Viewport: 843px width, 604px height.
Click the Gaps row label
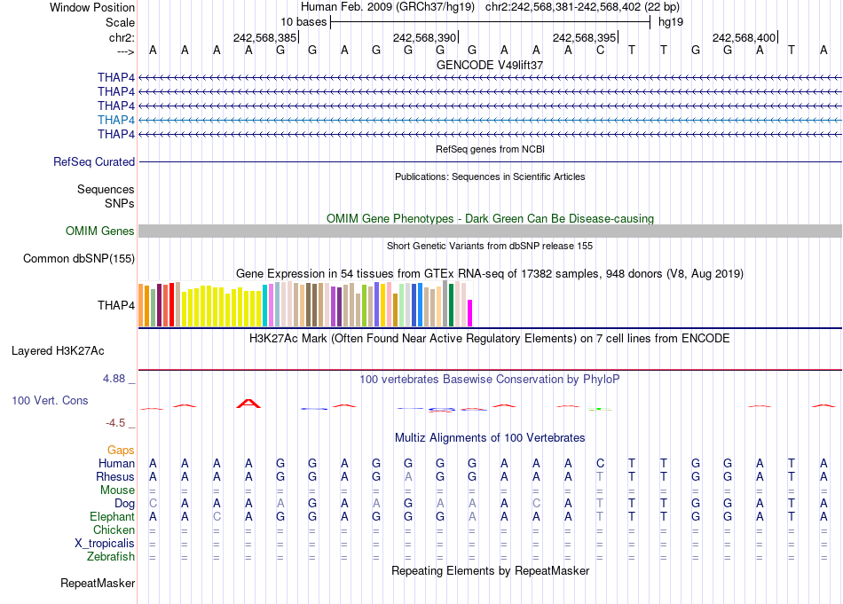(121, 451)
